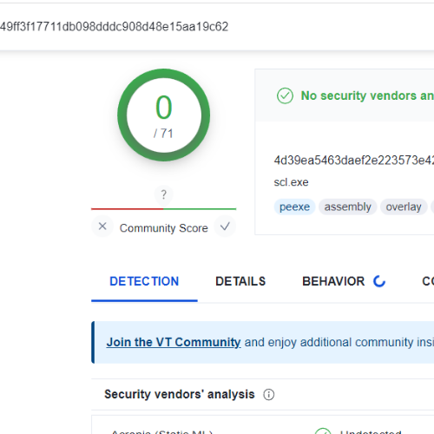Click the hash search input field at top

click(217, 27)
